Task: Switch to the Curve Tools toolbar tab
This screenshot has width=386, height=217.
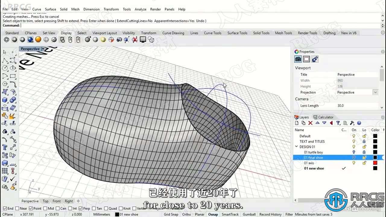Action: [x=213, y=33]
